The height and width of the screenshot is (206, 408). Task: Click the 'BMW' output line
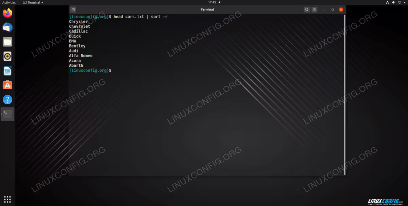pos(72,41)
